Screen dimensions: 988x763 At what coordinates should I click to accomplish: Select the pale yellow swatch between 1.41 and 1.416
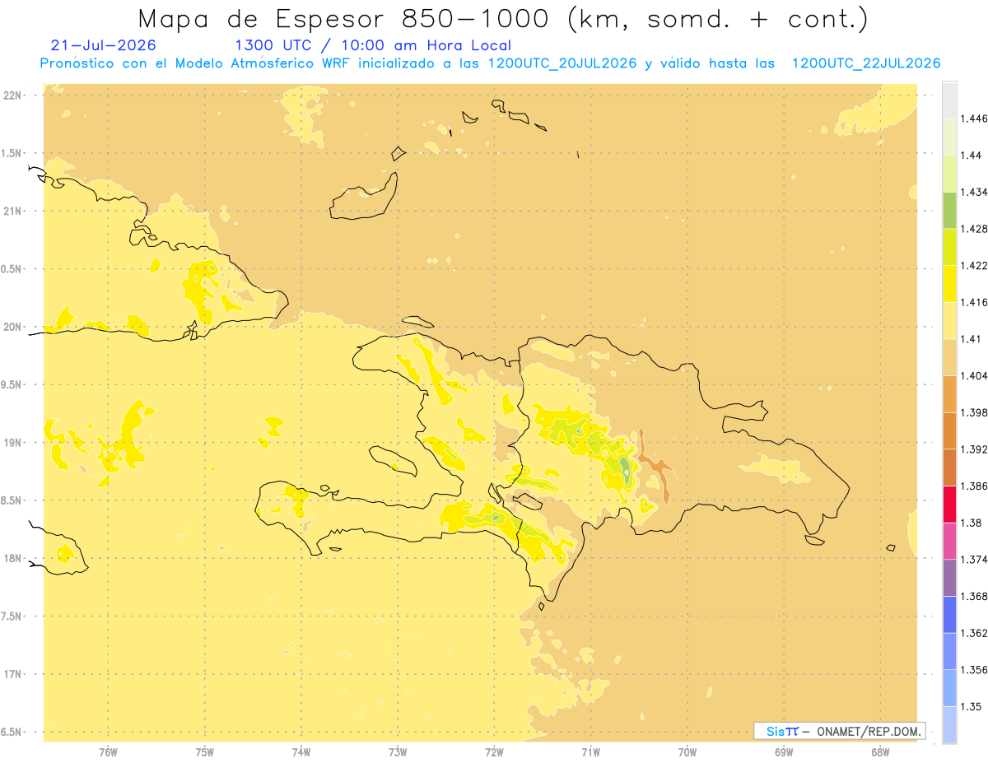click(x=949, y=321)
